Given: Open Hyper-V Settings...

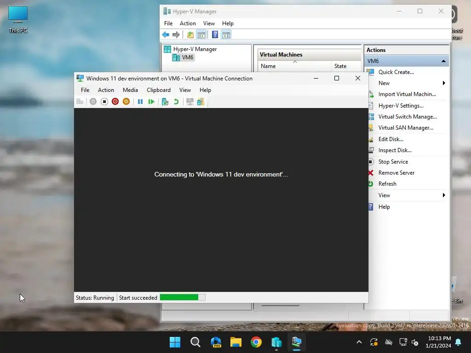Looking at the screenshot, I should [401, 106].
